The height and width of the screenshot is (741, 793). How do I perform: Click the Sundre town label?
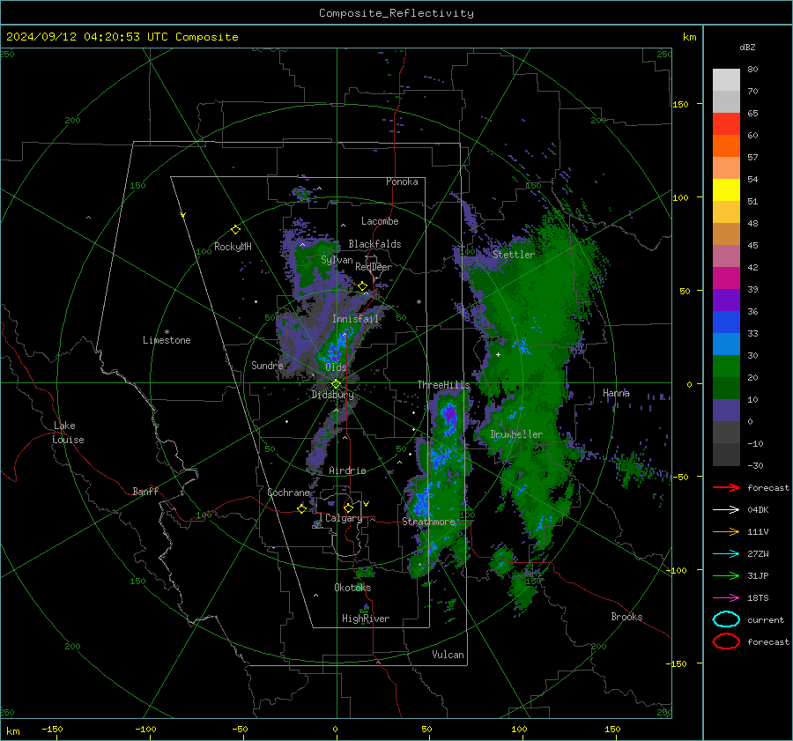tap(267, 365)
